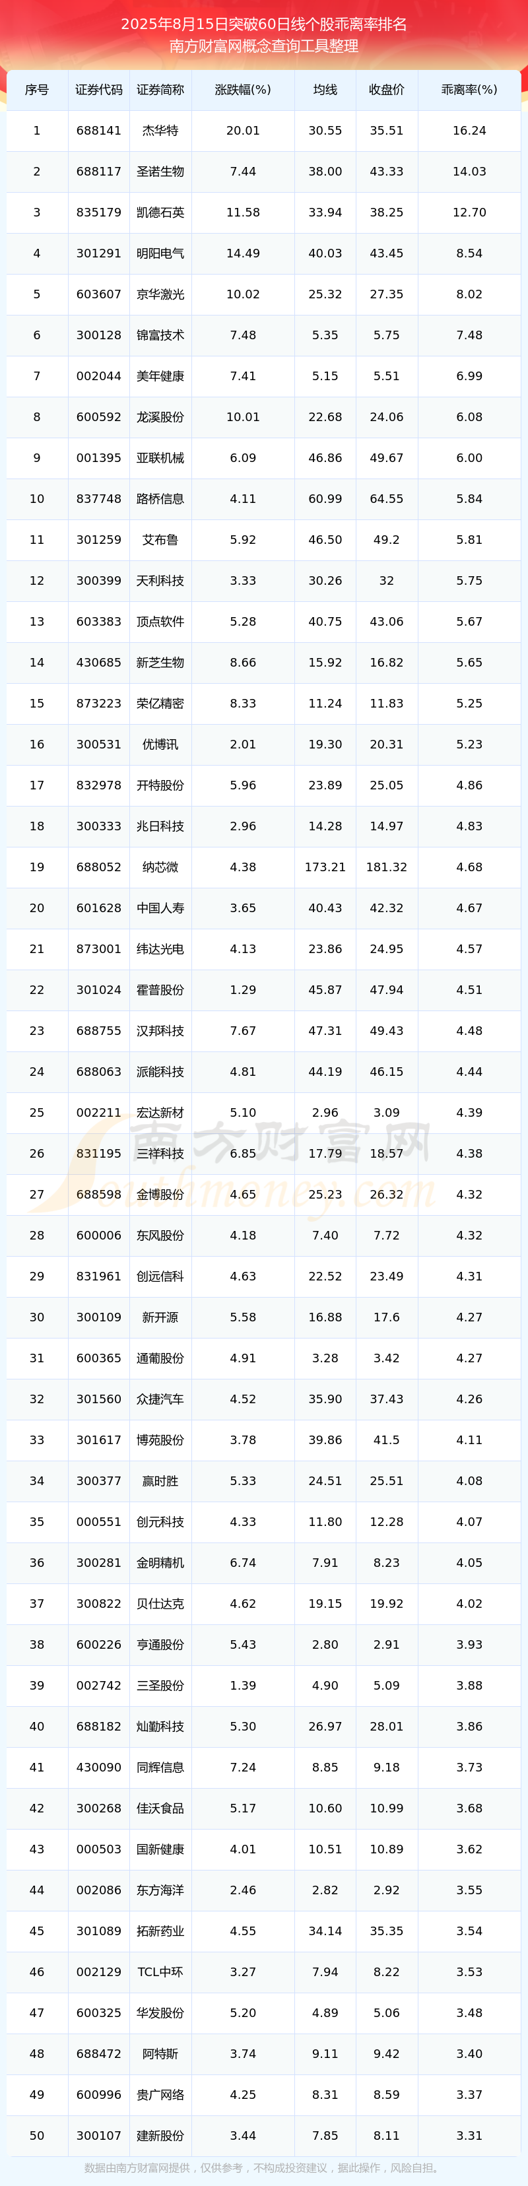Click the stock name 圣诺生物

coord(160,172)
